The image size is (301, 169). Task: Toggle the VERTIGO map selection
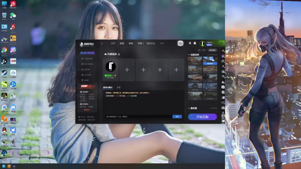point(195,87)
